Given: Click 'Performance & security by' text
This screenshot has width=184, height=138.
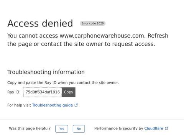Looking at the screenshot, I should (x=118, y=128).
